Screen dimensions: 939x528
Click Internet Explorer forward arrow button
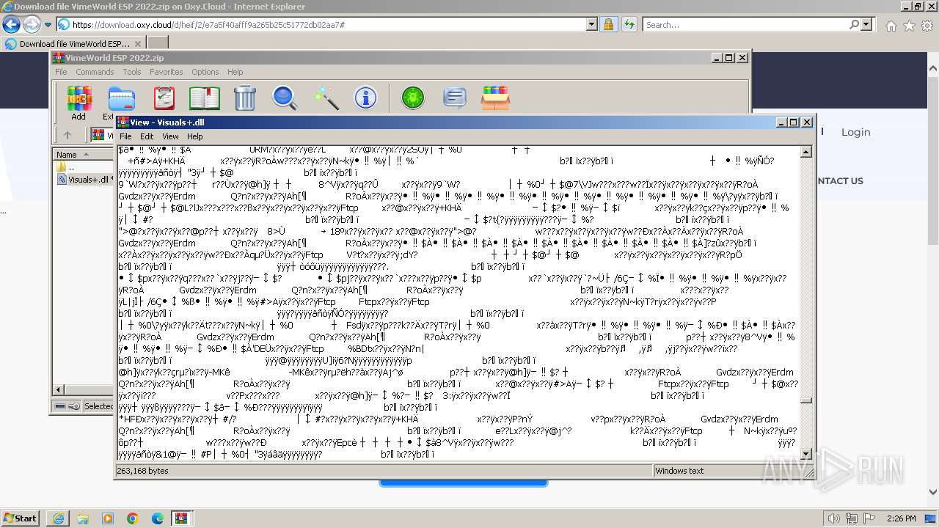tap(31, 24)
